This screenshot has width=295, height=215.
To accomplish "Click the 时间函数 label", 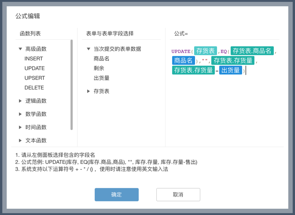I will (x=36, y=127).
